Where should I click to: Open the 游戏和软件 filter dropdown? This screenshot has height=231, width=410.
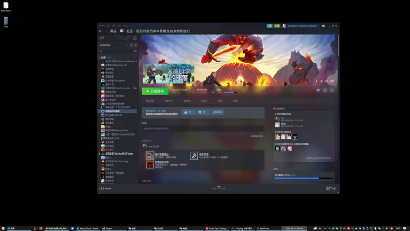[x=114, y=45]
